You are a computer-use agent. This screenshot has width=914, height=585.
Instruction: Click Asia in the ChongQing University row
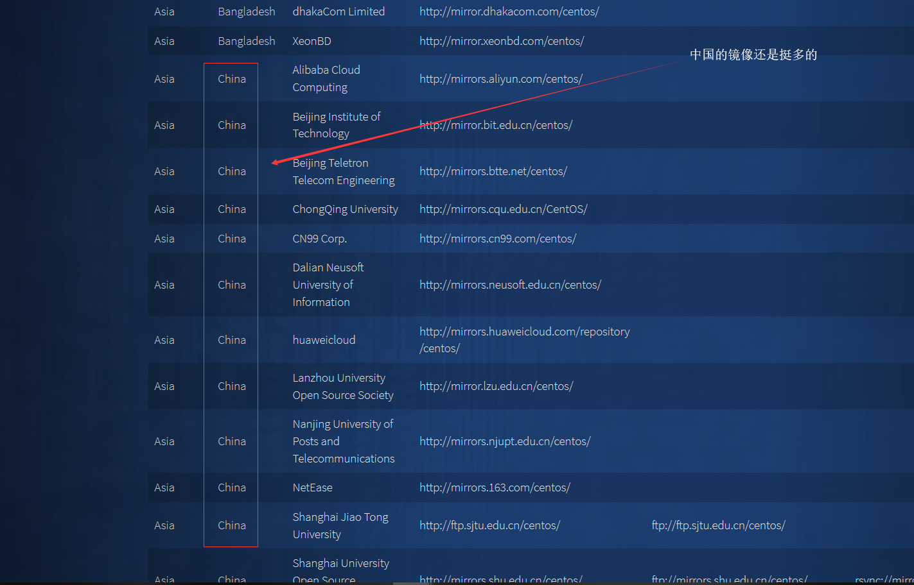pyautogui.click(x=164, y=209)
